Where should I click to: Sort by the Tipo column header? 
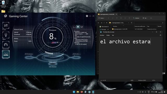(148, 26)
